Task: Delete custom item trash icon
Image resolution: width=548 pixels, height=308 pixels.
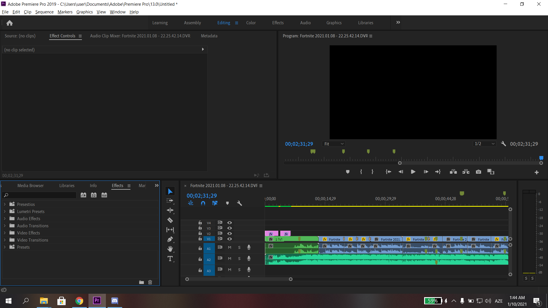Action: pos(150,282)
